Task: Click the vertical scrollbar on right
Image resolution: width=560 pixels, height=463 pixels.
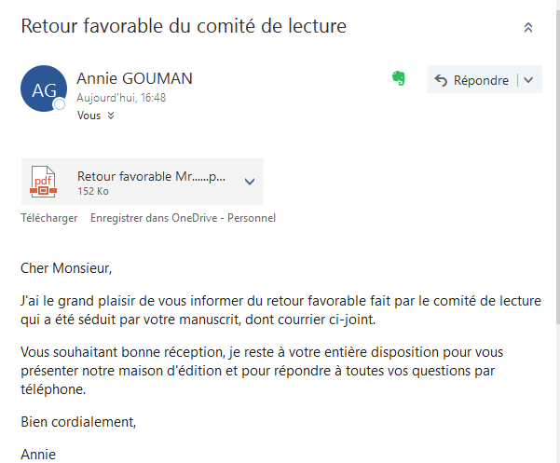Action: point(558,168)
